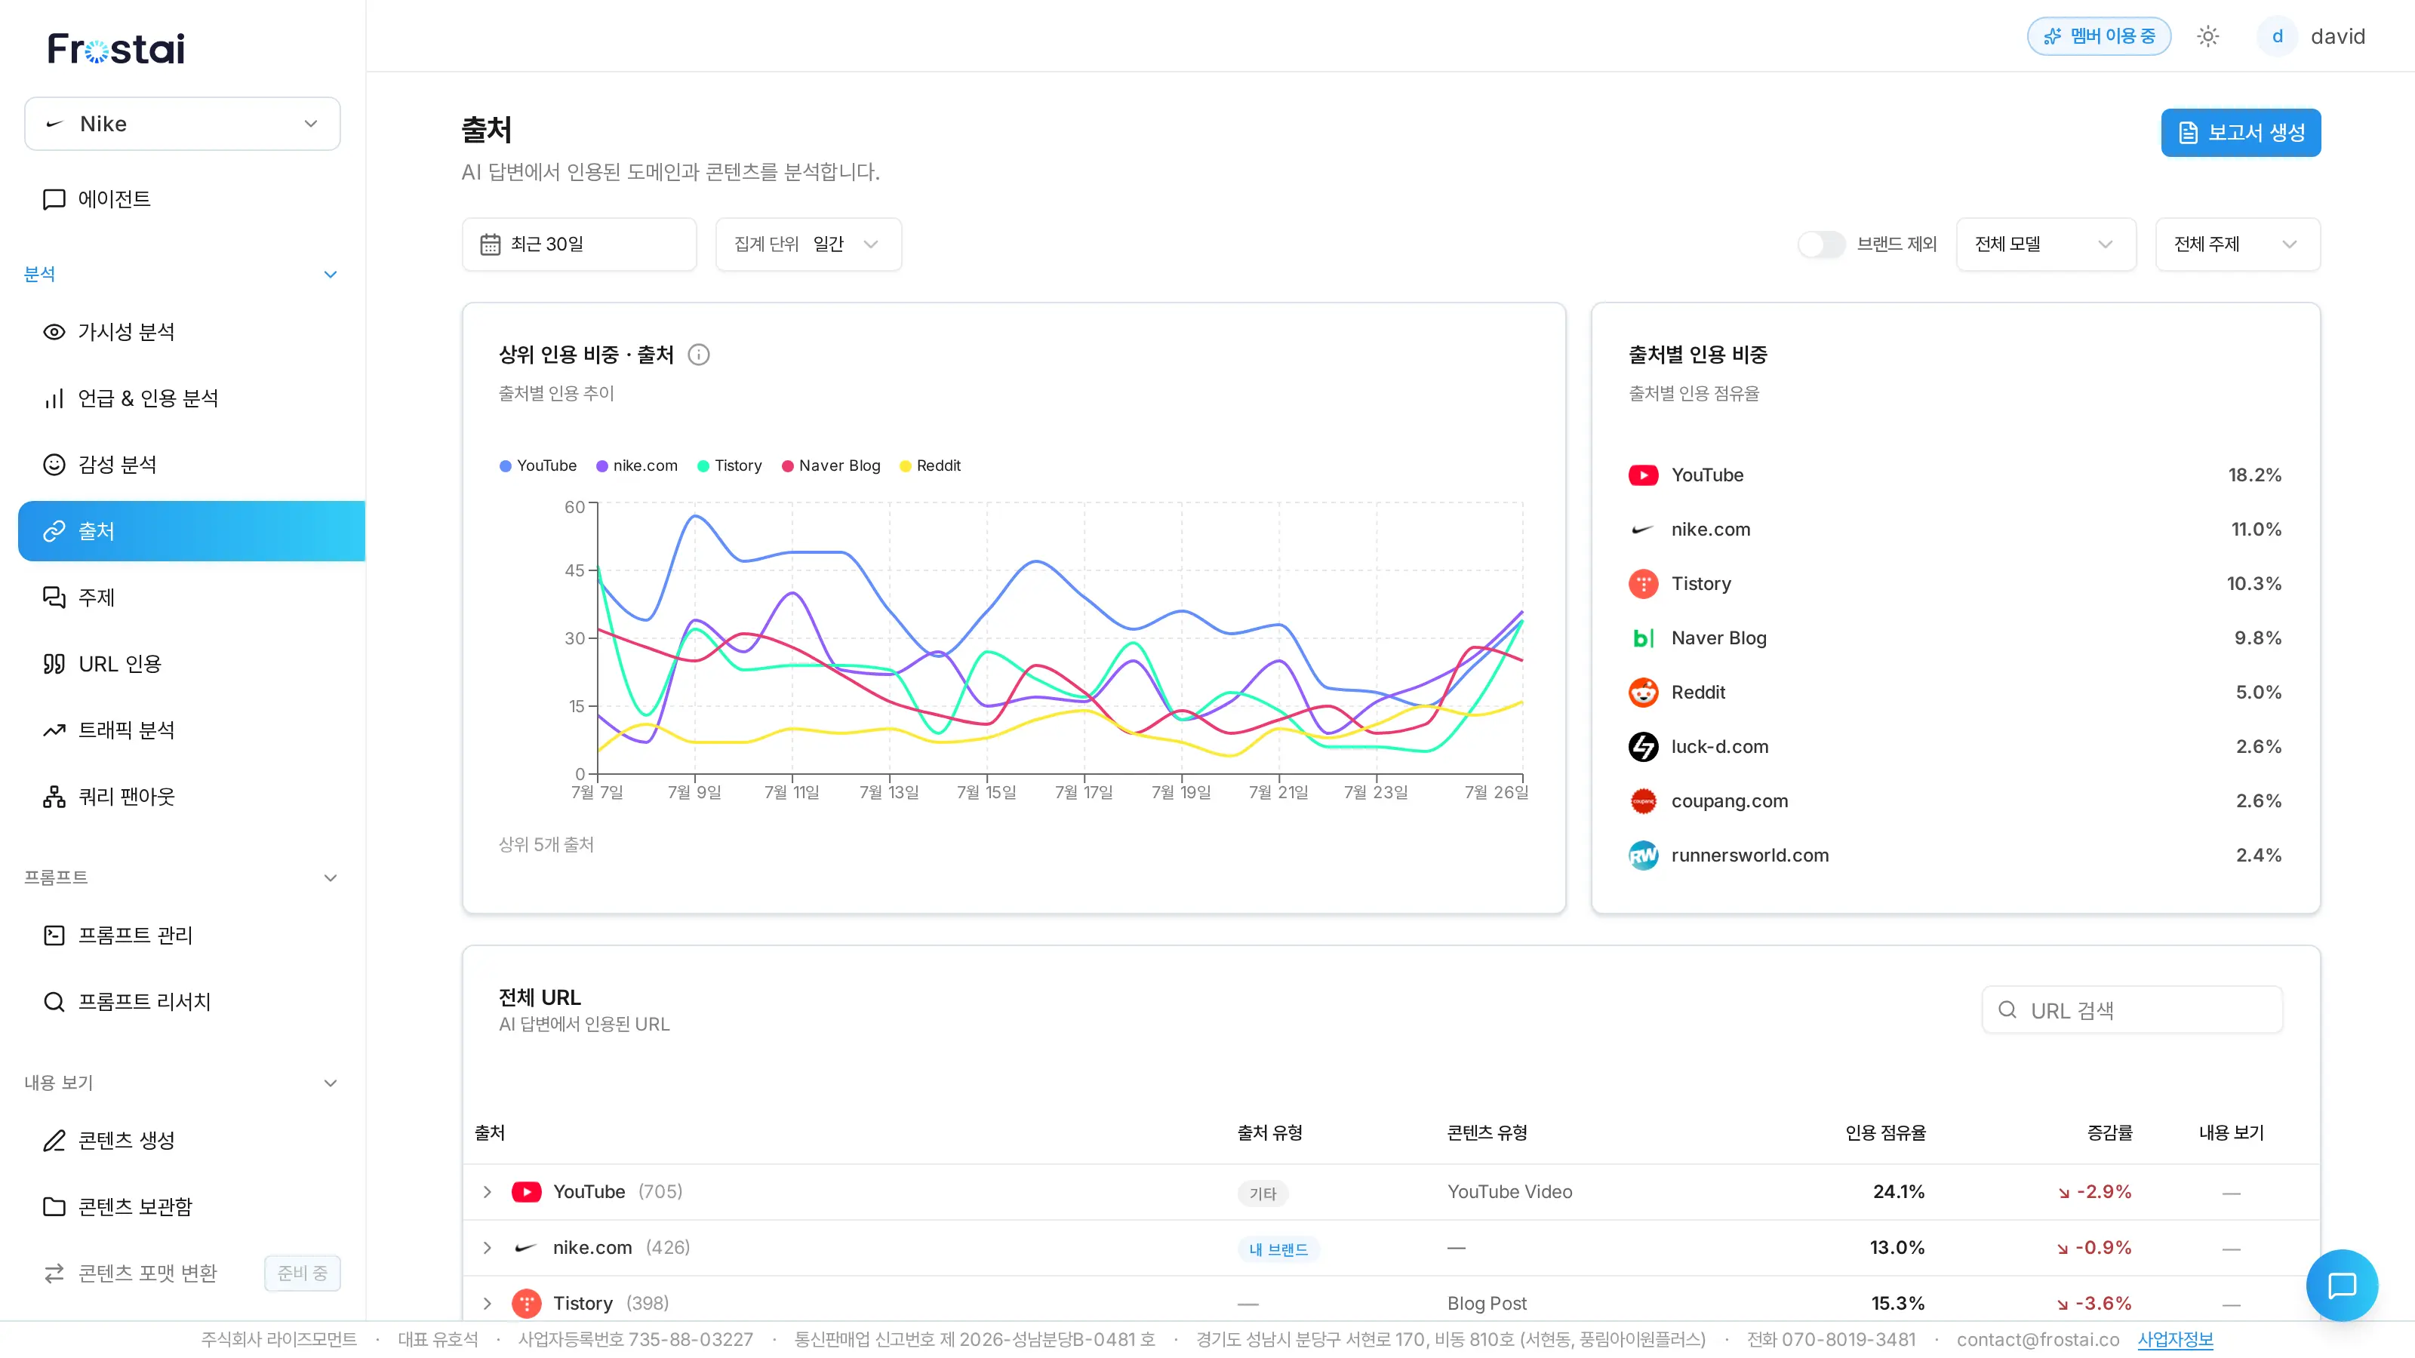Toggle Reddit series in chart legend
The image size is (2415, 1358).
[x=930, y=465]
